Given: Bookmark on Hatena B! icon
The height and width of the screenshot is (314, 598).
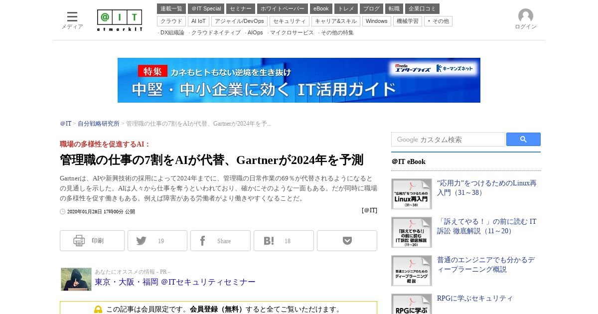Looking at the screenshot, I should pos(284,241).
